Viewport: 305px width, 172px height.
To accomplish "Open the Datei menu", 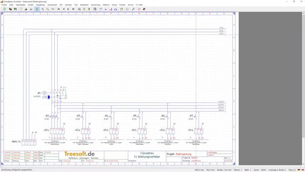I will [x=11, y=5].
